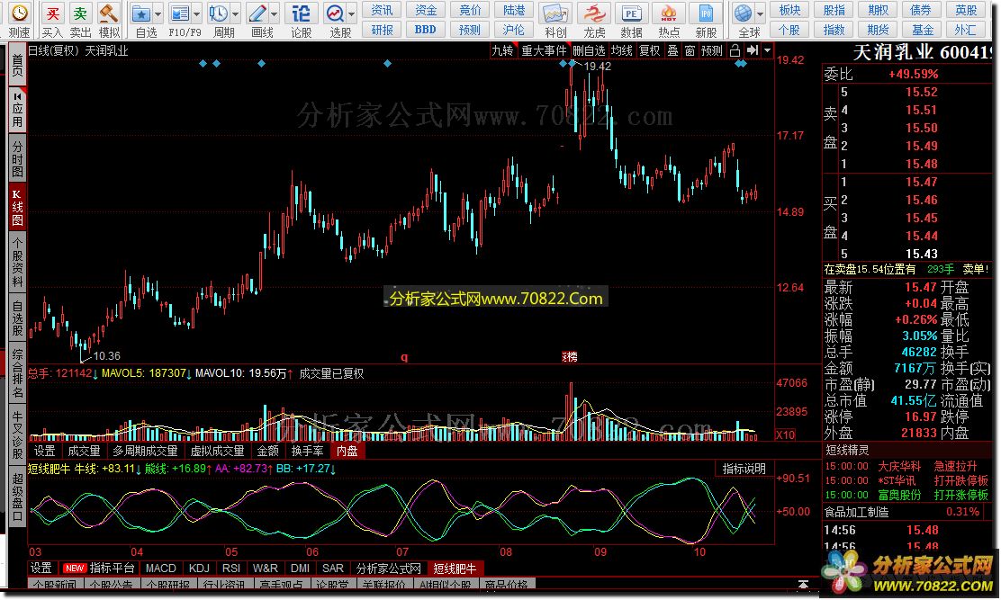Open the 选股 stock screener icon
1001x600 pixels.
point(335,13)
